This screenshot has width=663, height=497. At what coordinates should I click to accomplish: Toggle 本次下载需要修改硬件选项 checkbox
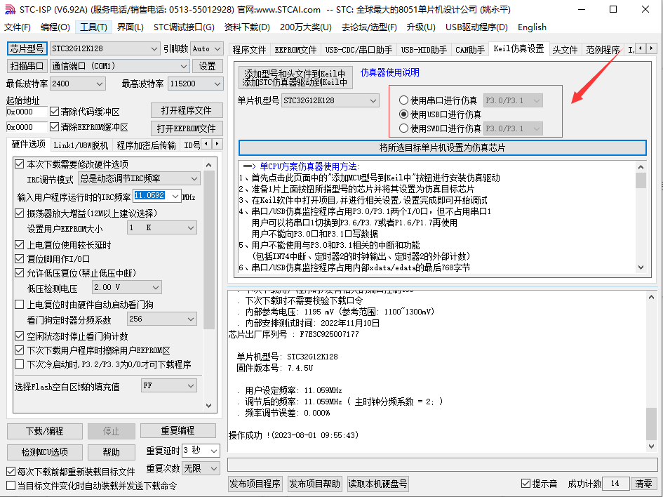[19, 164]
